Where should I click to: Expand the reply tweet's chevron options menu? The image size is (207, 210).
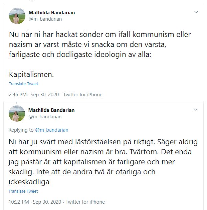[196, 109]
